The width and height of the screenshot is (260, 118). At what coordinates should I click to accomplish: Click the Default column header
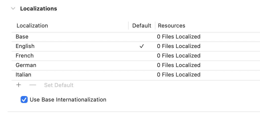pos(142,25)
